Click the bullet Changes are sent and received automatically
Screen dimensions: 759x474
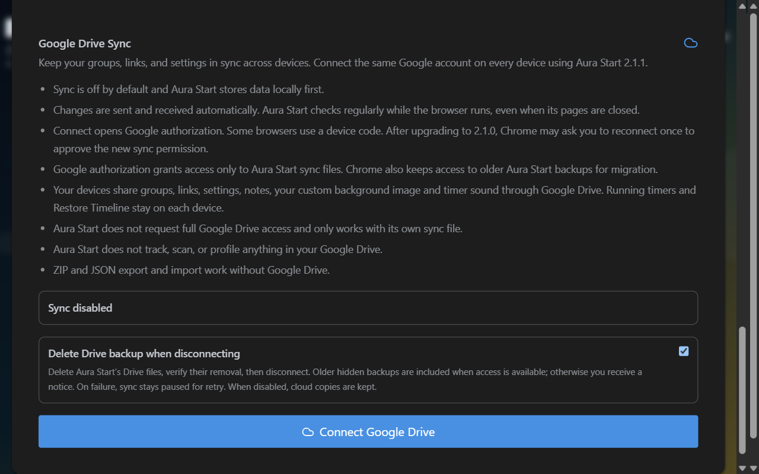[346, 110]
